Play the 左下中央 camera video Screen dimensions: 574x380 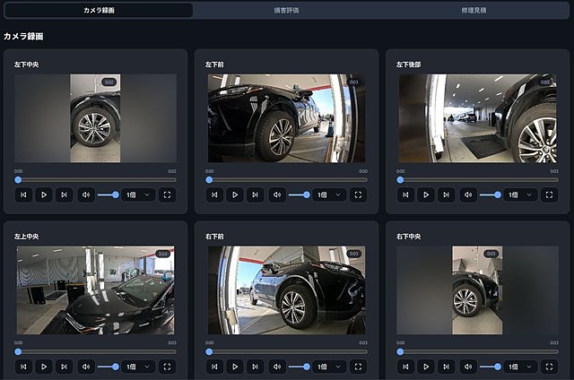tap(44, 195)
